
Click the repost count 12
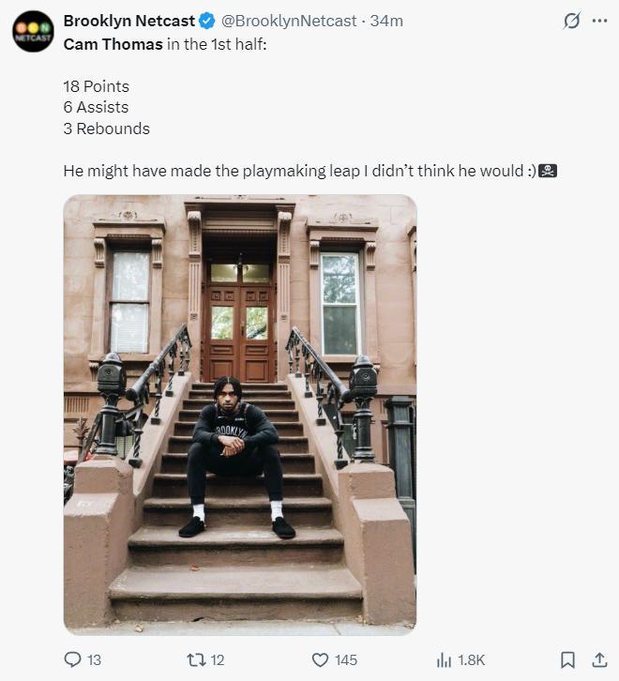point(218,660)
